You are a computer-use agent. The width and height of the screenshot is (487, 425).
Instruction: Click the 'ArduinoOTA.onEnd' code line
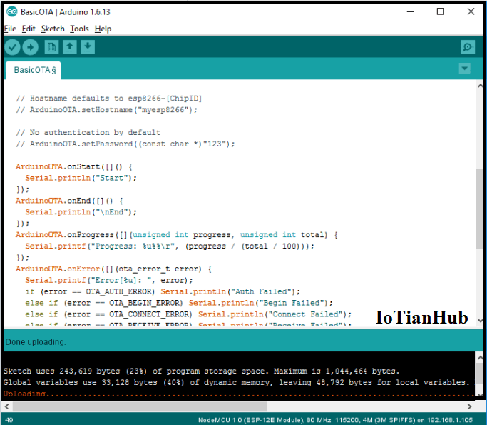coord(69,201)
